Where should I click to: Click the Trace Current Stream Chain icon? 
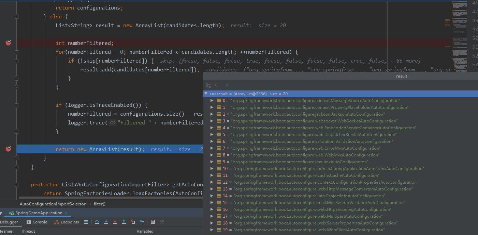[x=162, y=222]
